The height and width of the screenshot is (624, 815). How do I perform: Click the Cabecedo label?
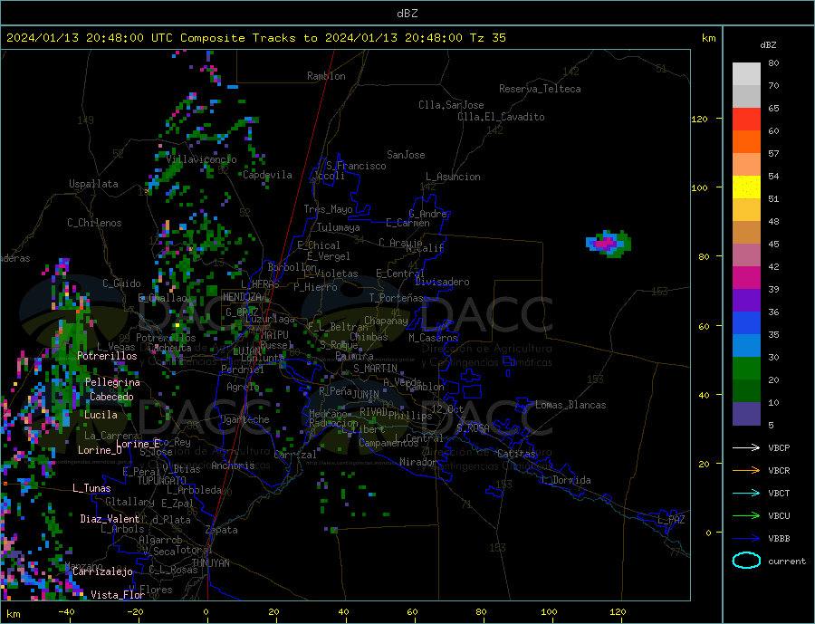pyautogui.click(x=111, y=397)
